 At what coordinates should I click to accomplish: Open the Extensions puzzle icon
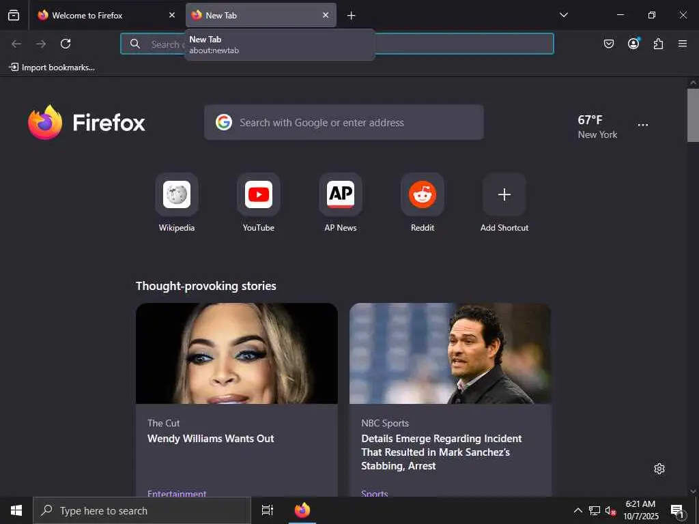pos(658,44)
